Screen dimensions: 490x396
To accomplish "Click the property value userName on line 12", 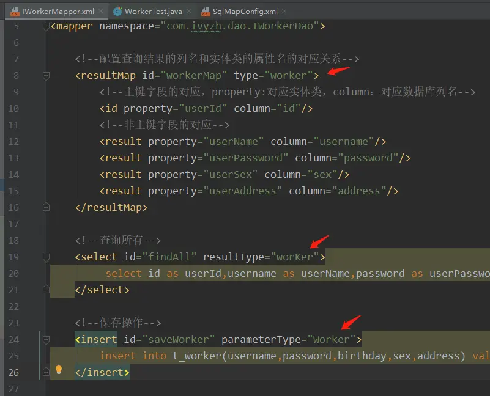I will pos(234,142).
